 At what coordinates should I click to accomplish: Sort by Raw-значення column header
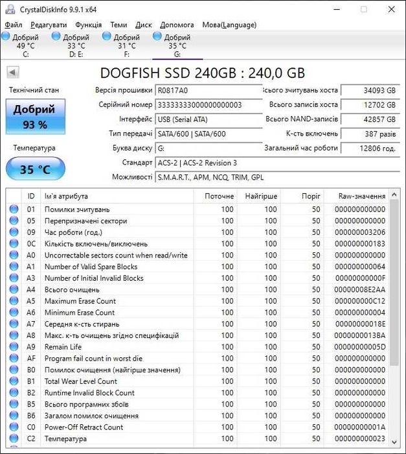357,196
